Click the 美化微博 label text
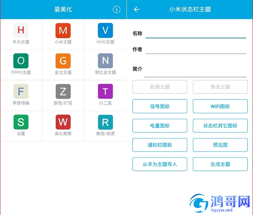Viewport: 253px width, 215px height. coord(63,134)
